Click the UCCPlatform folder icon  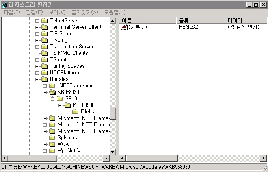pyautogui.click(x=44, y=73)
